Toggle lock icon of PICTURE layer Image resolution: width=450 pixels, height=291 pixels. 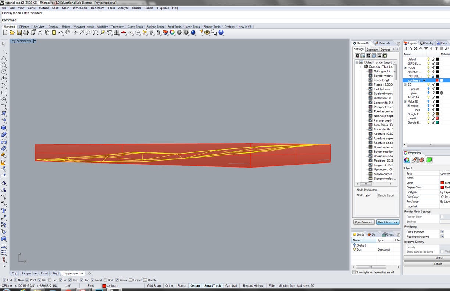pos(433,76)
